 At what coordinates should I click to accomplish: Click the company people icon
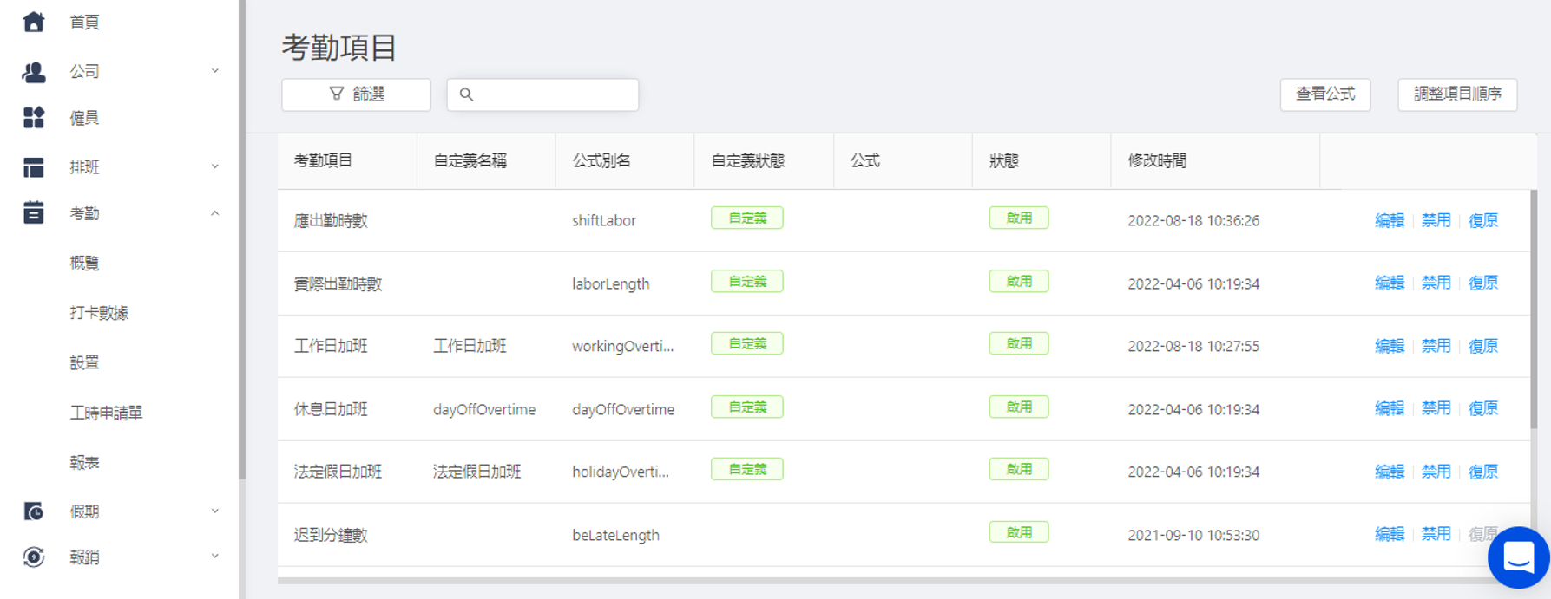pos(33,71)
